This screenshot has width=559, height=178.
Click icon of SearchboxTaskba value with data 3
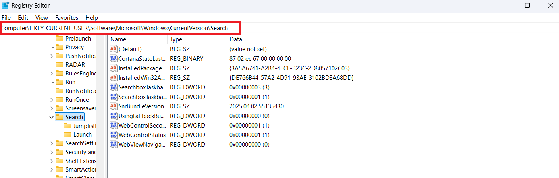114,87
